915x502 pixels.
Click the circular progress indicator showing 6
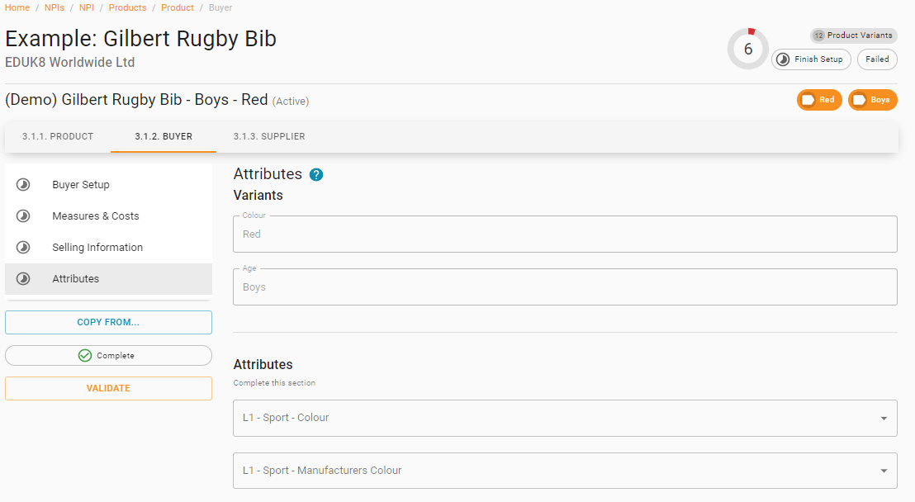(x=748, y=49)
